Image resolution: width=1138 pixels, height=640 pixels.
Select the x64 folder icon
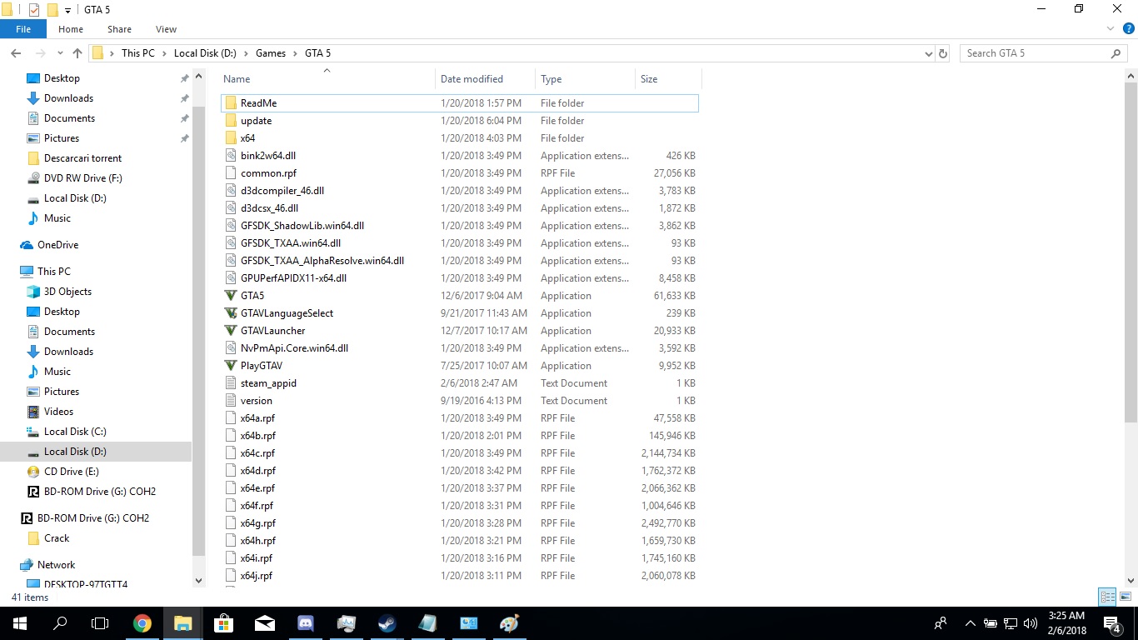[x=232, y=138]
